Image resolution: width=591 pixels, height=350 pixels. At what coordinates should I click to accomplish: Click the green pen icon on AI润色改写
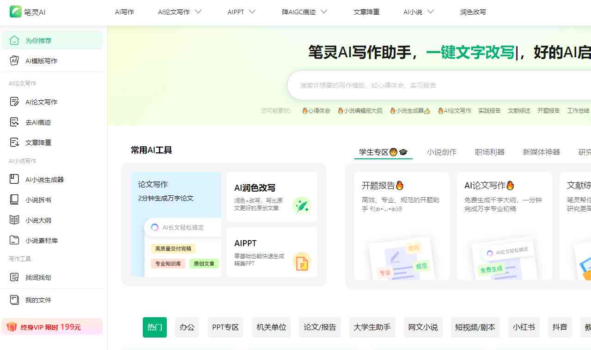pos(302,205)
